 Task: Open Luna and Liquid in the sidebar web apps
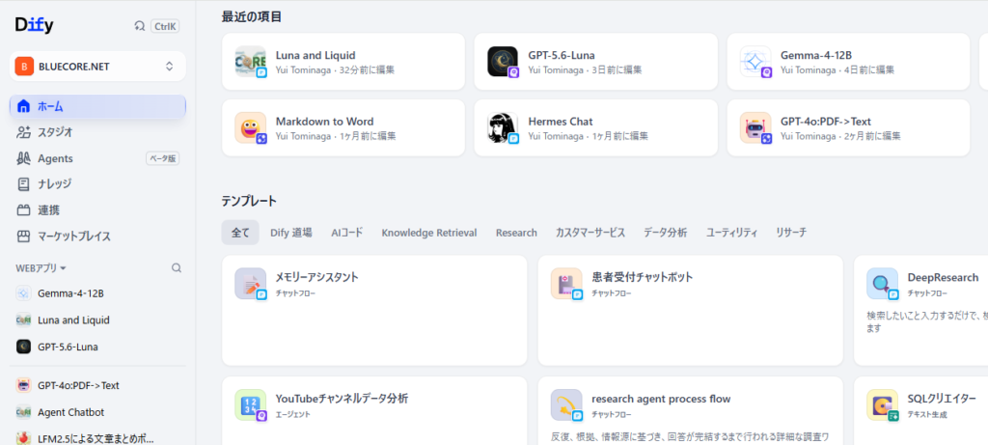[97, 320]
